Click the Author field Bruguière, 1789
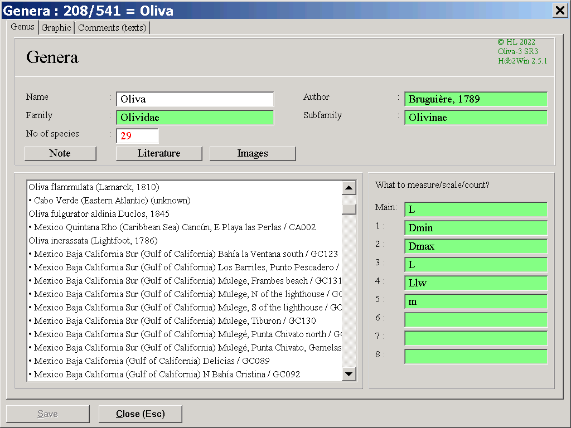 pyautogui.click(x=476, y=99)
